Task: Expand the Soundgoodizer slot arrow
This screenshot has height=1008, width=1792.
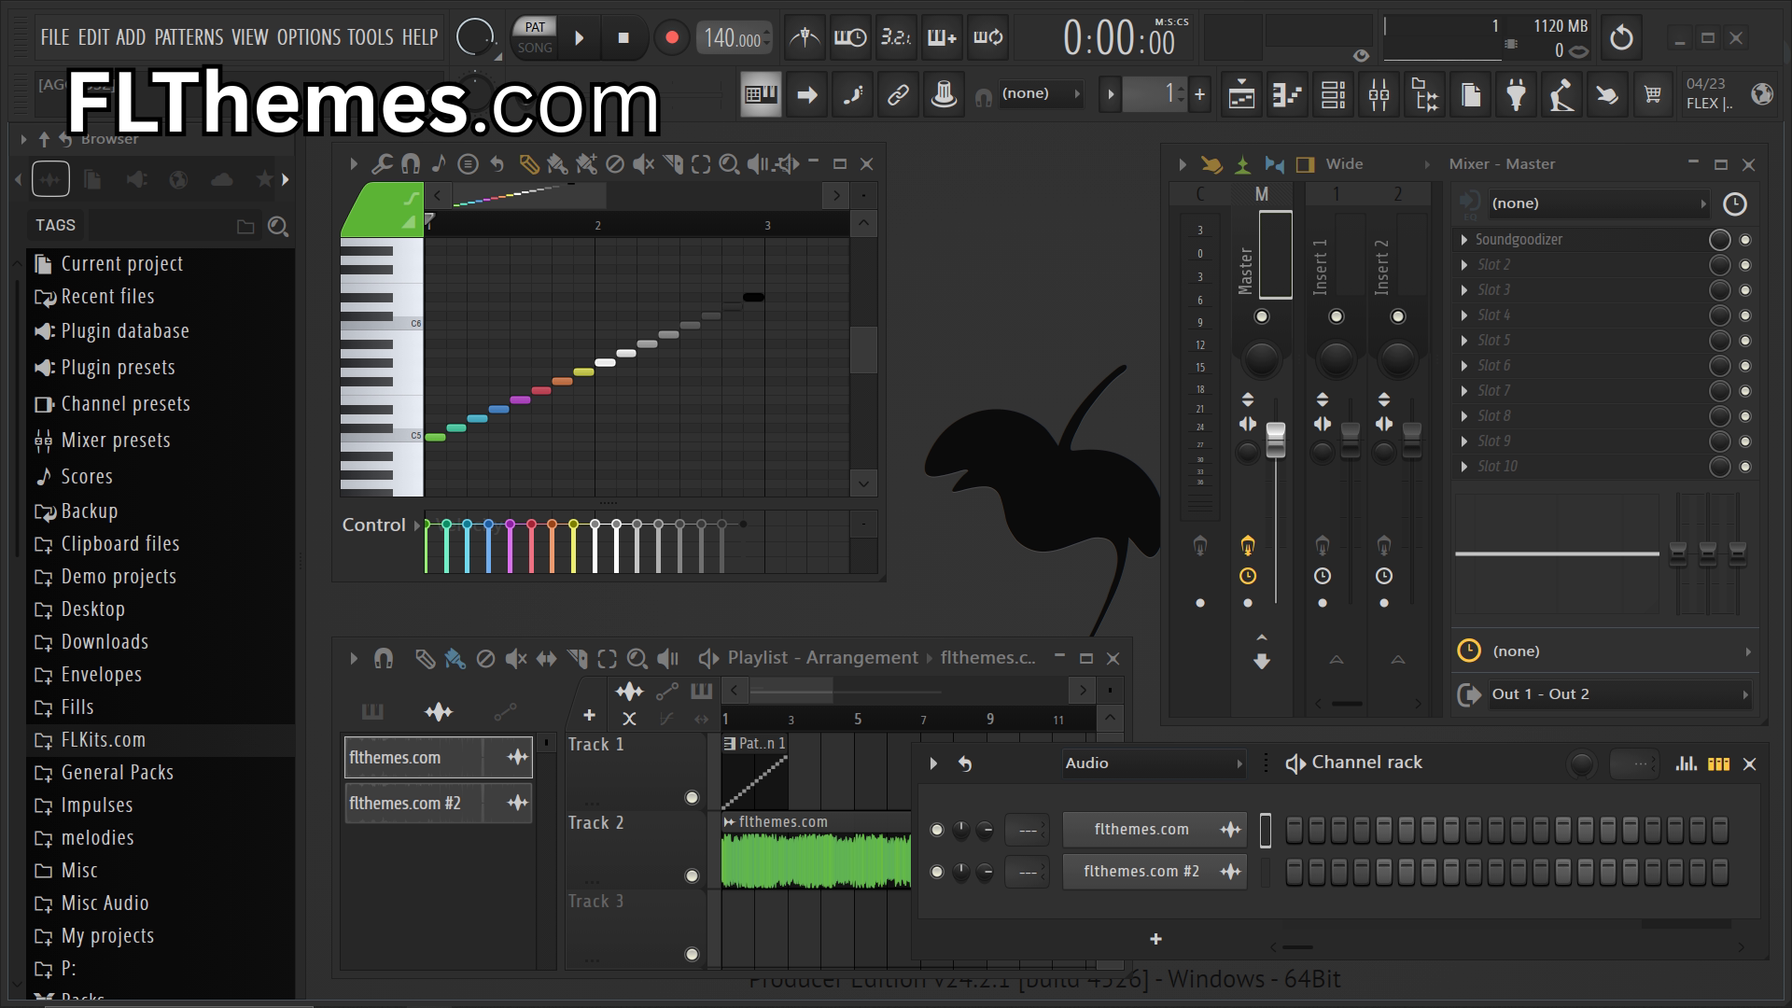Action: (x=1464, y=240)
